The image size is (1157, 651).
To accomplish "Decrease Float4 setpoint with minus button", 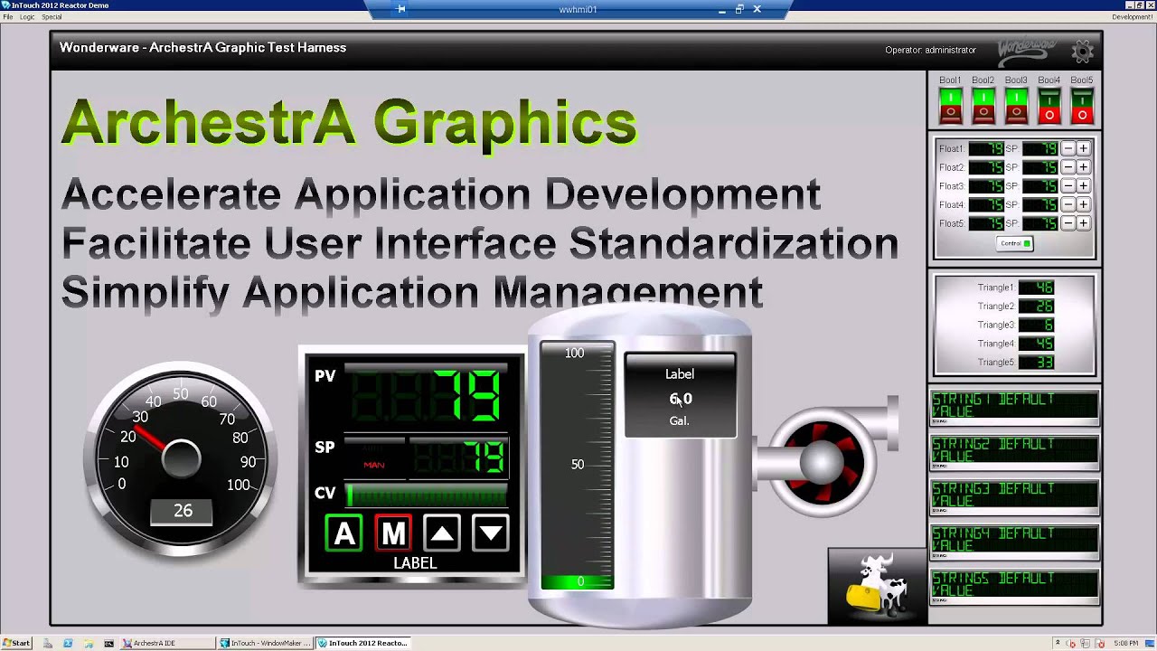I will (1068, 204).
